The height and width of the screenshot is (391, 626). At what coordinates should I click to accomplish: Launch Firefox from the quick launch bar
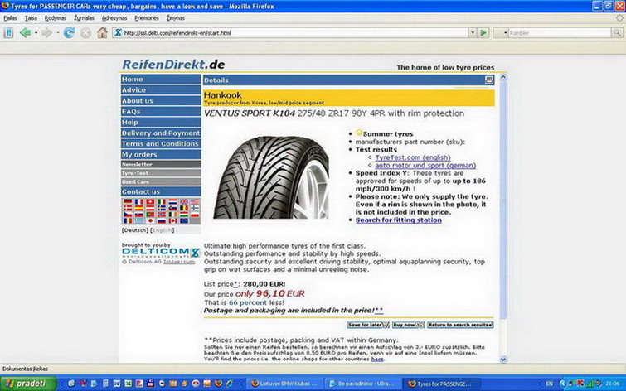coord(218,384)
